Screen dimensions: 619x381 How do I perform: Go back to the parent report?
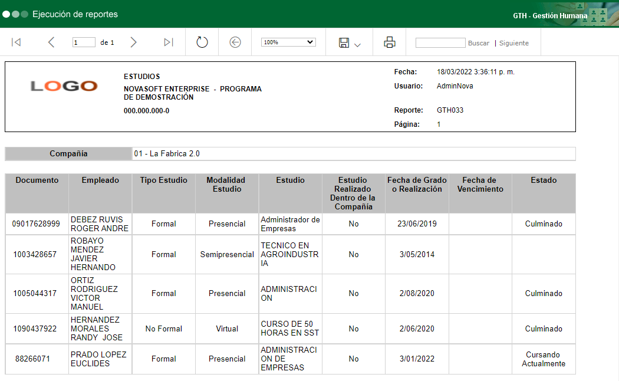pos(235,42)
